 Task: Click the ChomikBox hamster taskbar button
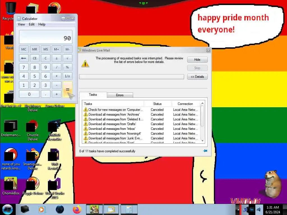94,209
